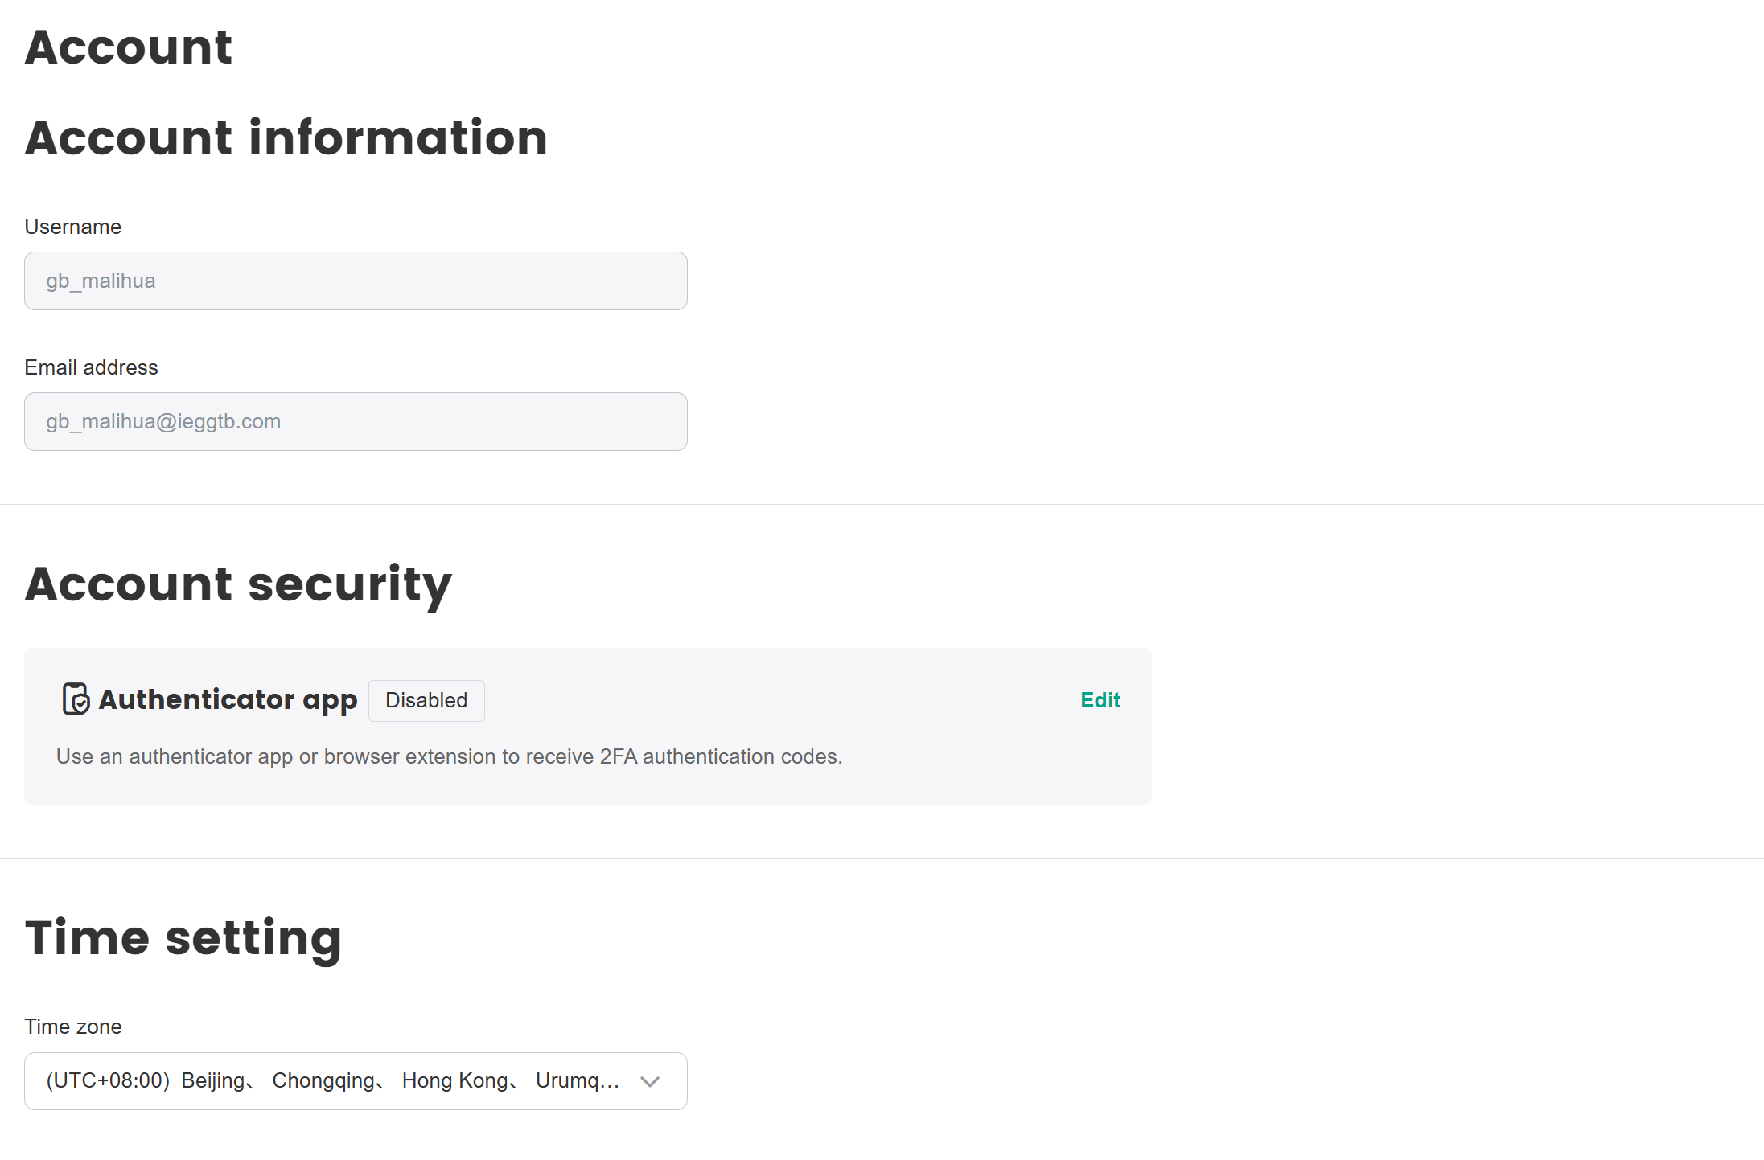Click the Account security section heading

click(x=238, y=584)
